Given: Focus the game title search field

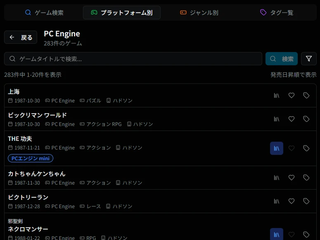Looking at the screenshot, I should (x=133, y=59).
